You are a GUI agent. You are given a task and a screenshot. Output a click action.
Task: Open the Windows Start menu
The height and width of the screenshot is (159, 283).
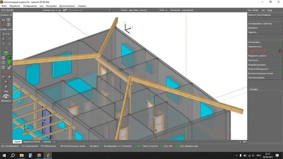point(4,155)
